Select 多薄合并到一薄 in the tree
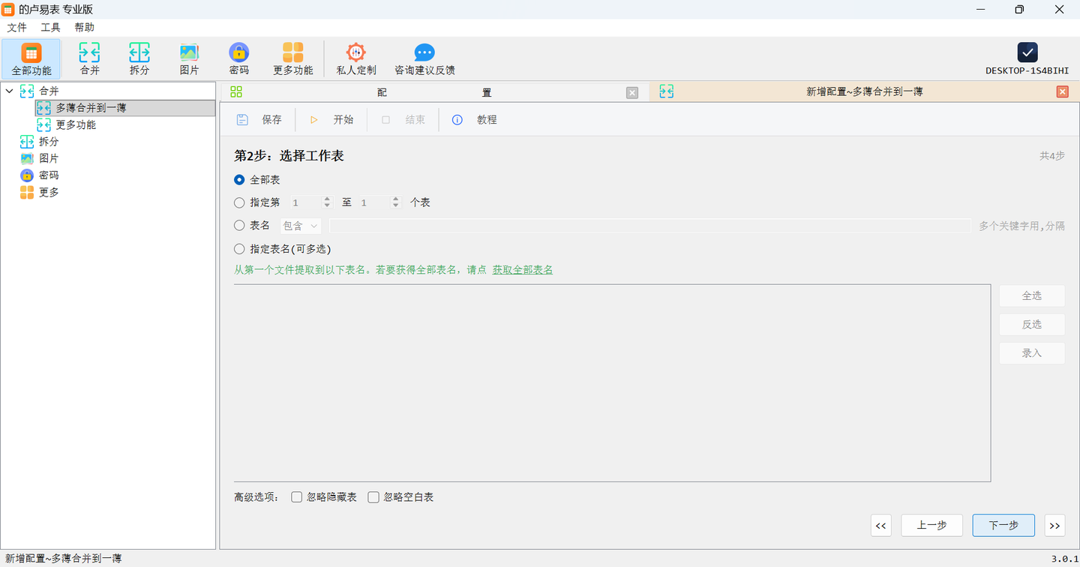This screenshot has width=1080, height=567. 124,108
